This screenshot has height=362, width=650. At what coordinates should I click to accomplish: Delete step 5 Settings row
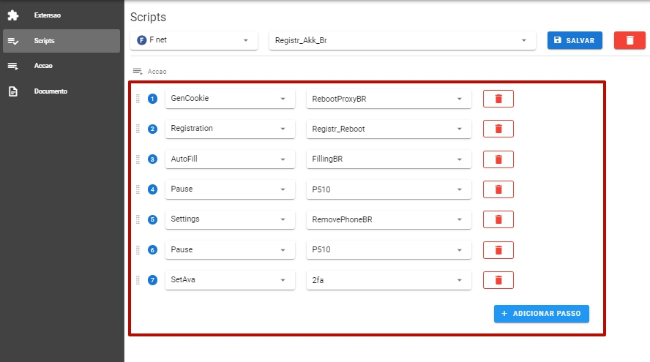coord(498,219)
